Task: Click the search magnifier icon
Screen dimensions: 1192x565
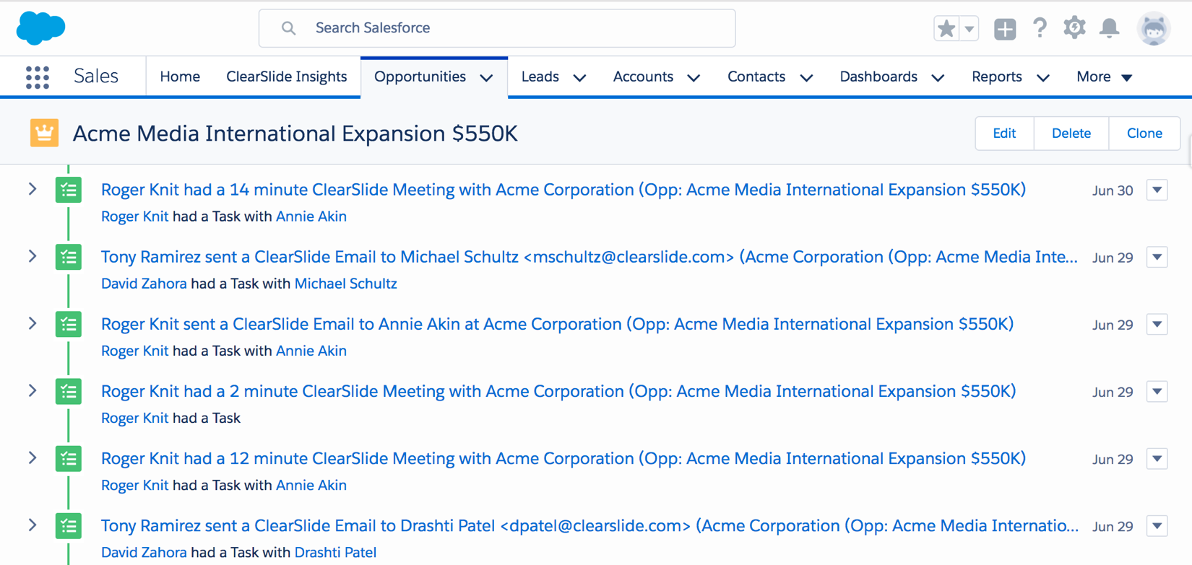Action: [288, 28]
